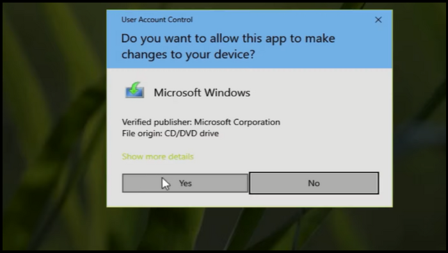Click "Verified publisher: Microsoft Corporation" text
The height and width of the screenshot is (253, 448).
click(x=201, y=122)
